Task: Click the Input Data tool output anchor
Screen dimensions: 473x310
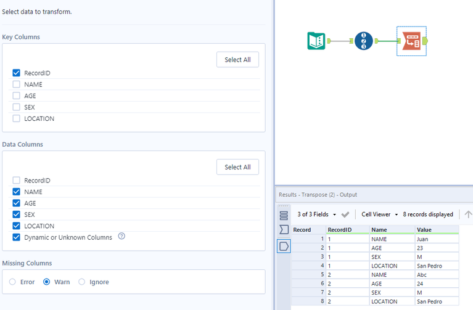Action: 329,41
